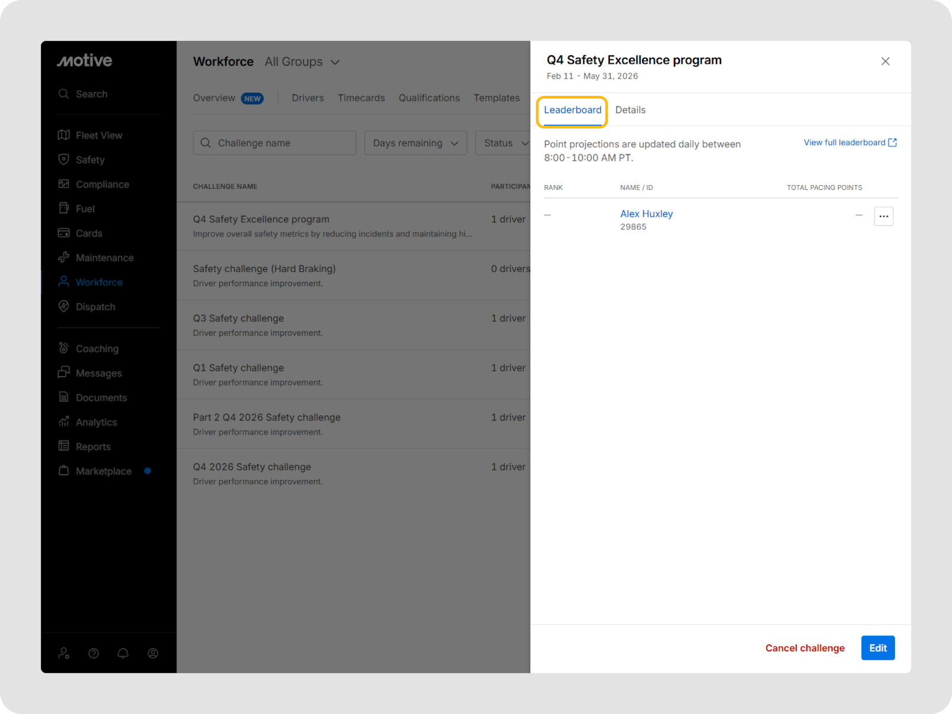Open the help question mark icon
This screenshot has height=714, width=952.
[93, 653]
